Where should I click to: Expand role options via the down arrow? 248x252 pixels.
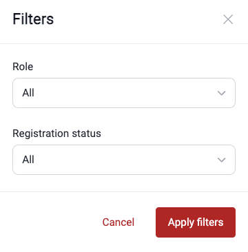point(222,93)
